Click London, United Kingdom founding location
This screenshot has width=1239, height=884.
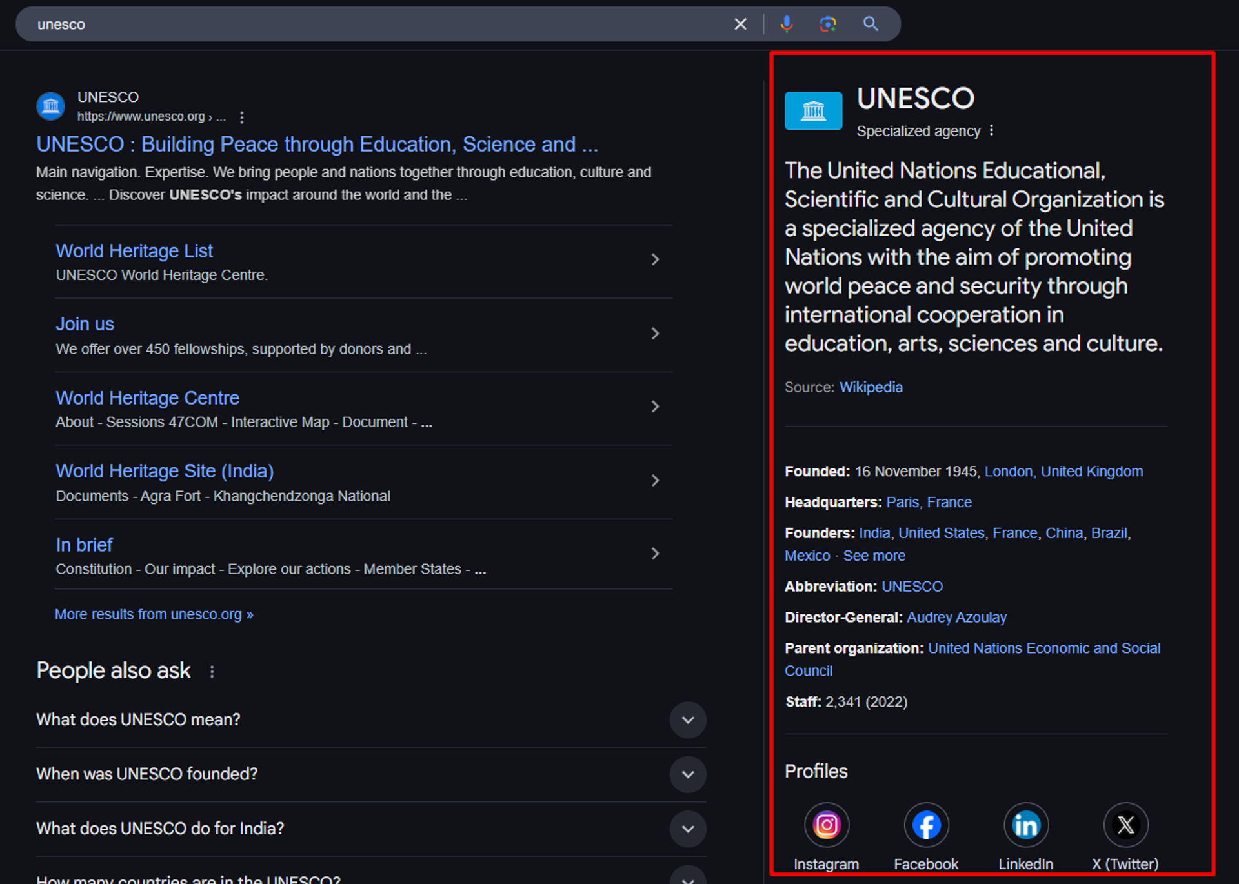point(1063,472)
